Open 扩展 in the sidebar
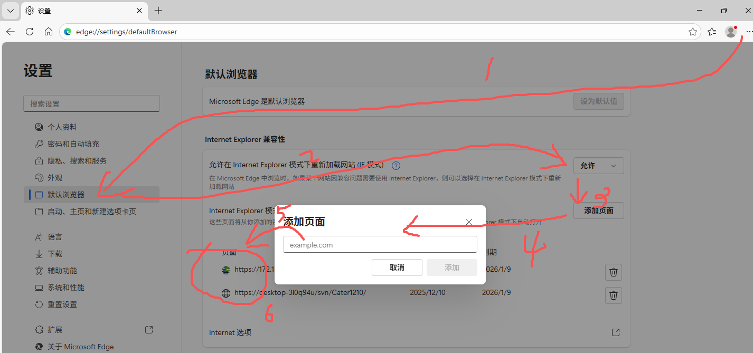 point(91,330)
